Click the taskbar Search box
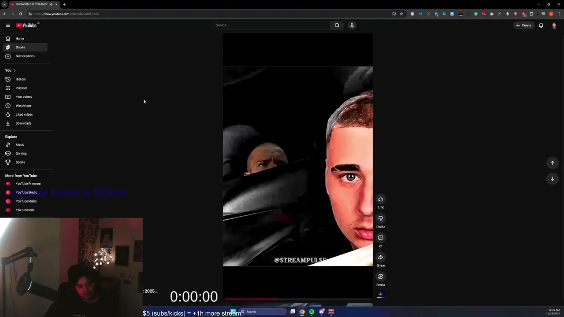564x317 pixels. [263, 312]
